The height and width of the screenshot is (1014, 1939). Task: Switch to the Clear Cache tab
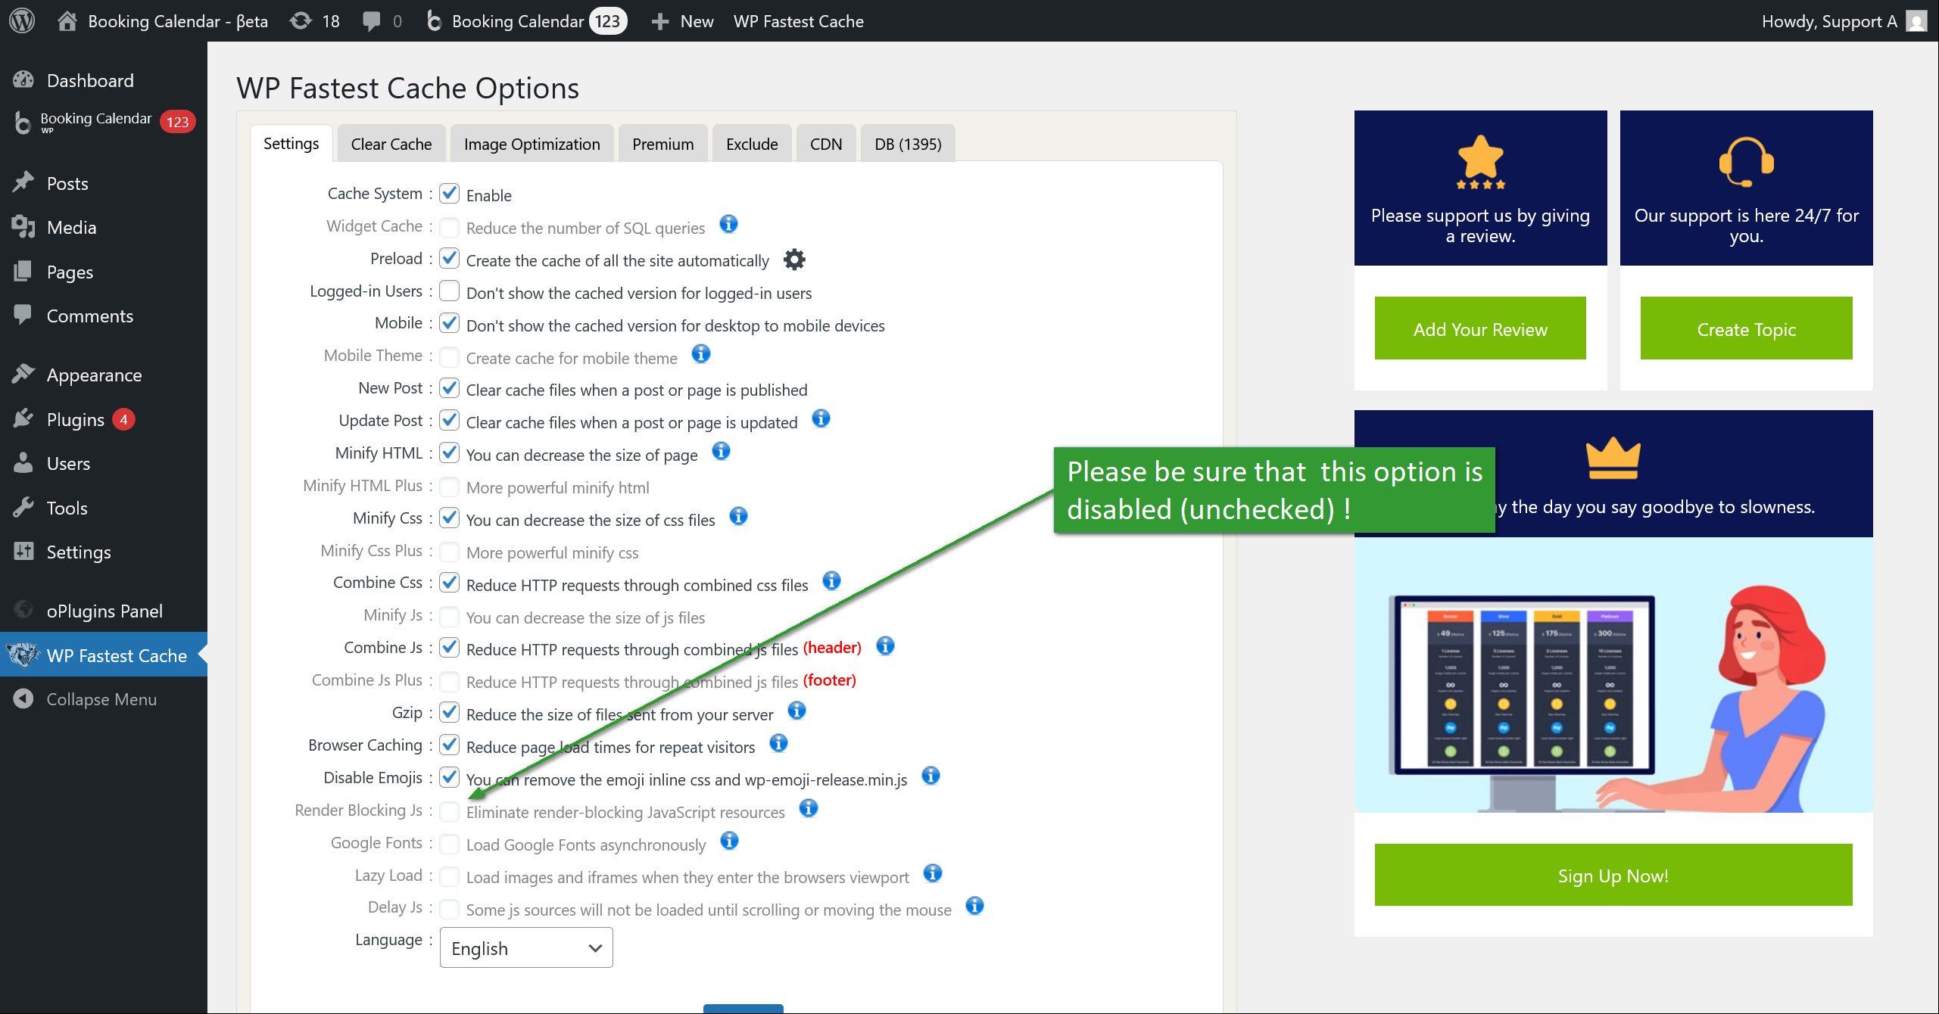point(391,144)
